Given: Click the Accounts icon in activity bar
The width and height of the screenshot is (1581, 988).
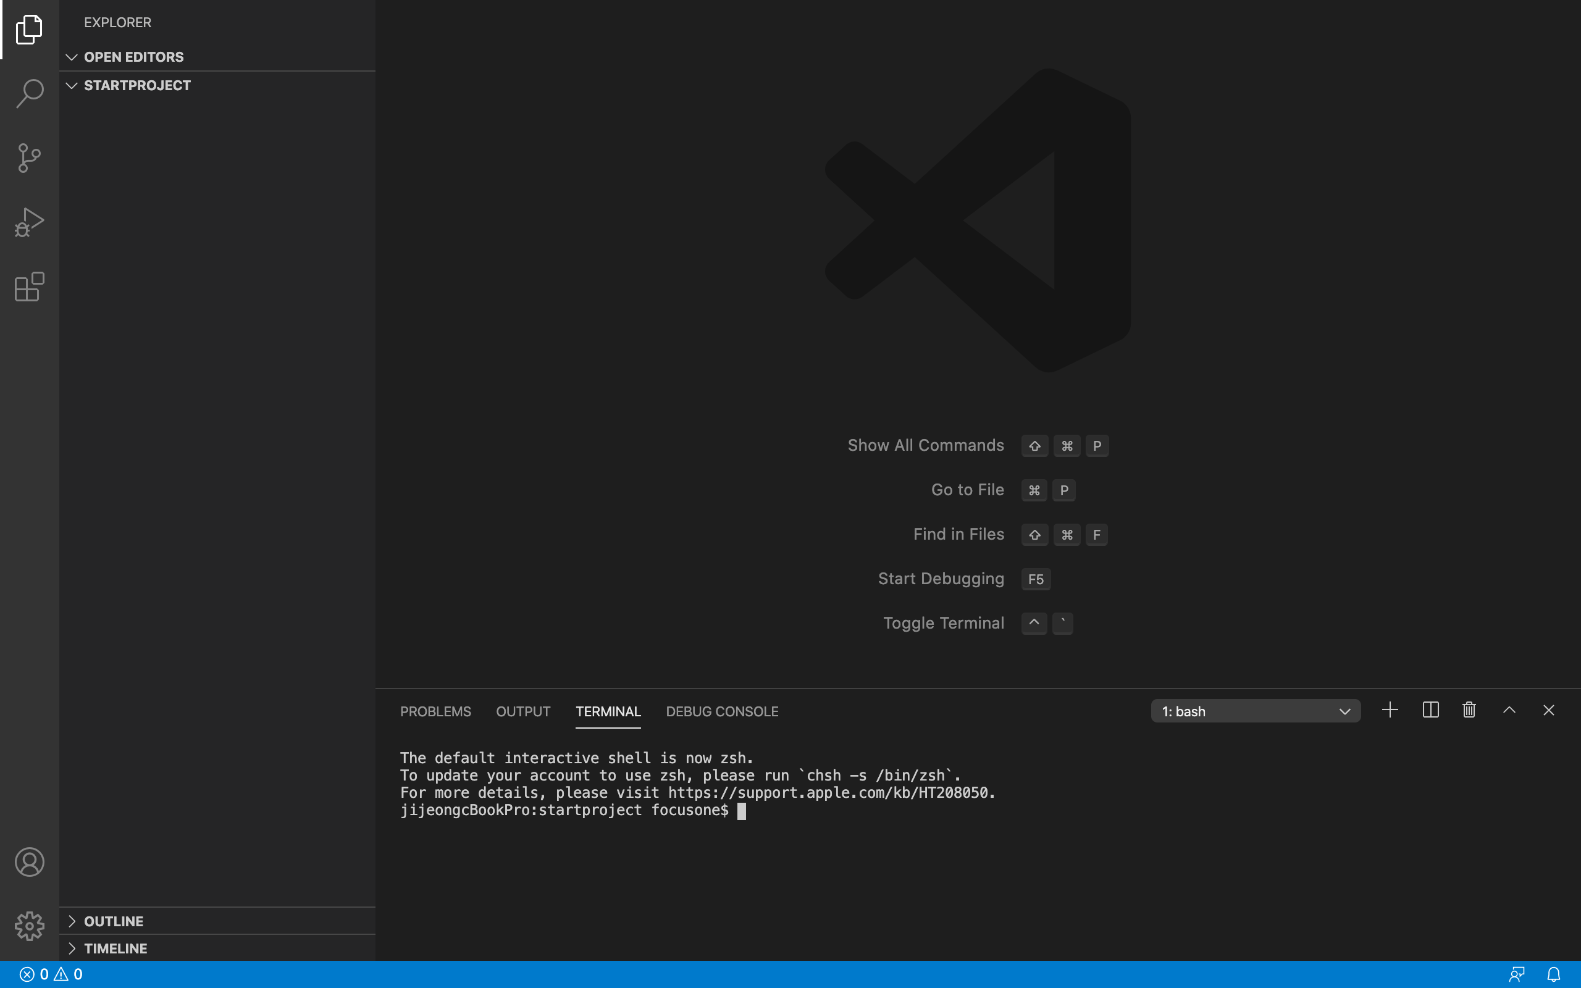Looking at the screenshot, I should pos(30,862).
